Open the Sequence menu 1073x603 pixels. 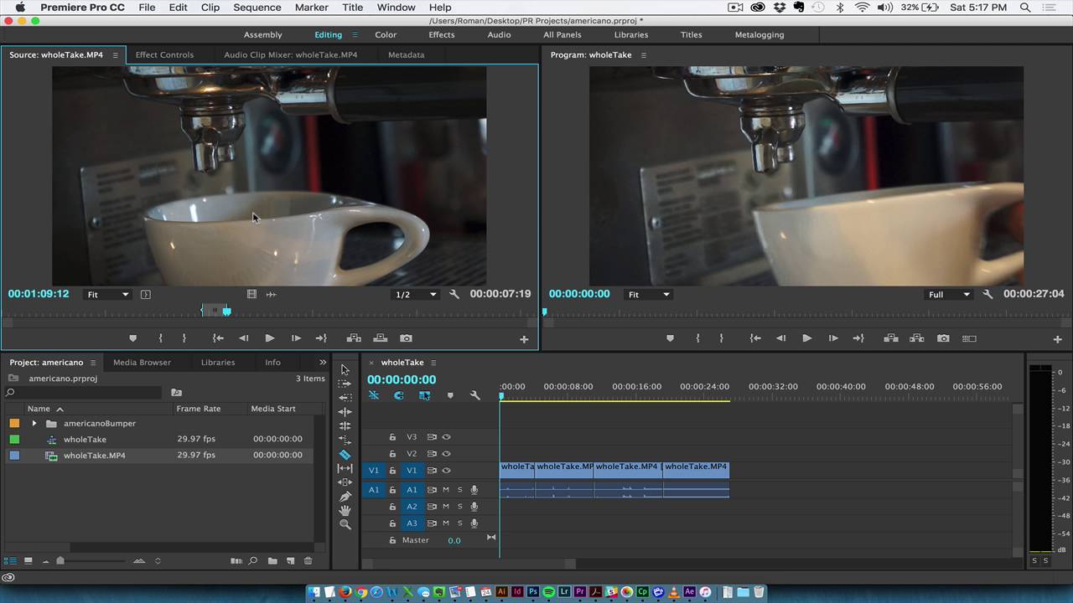pyautogui.click(x=257, y=8)
